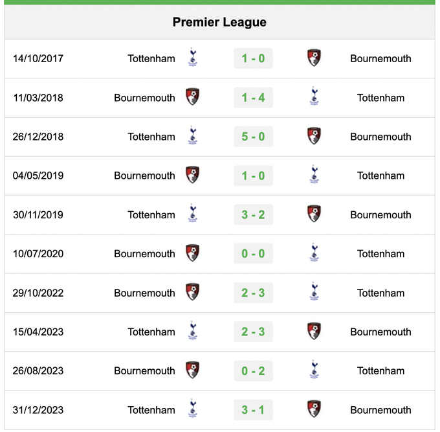Click Bournemouth crest in the 14/10/2017 match
The width and height of the screenshot is (440, 432).
314,58
